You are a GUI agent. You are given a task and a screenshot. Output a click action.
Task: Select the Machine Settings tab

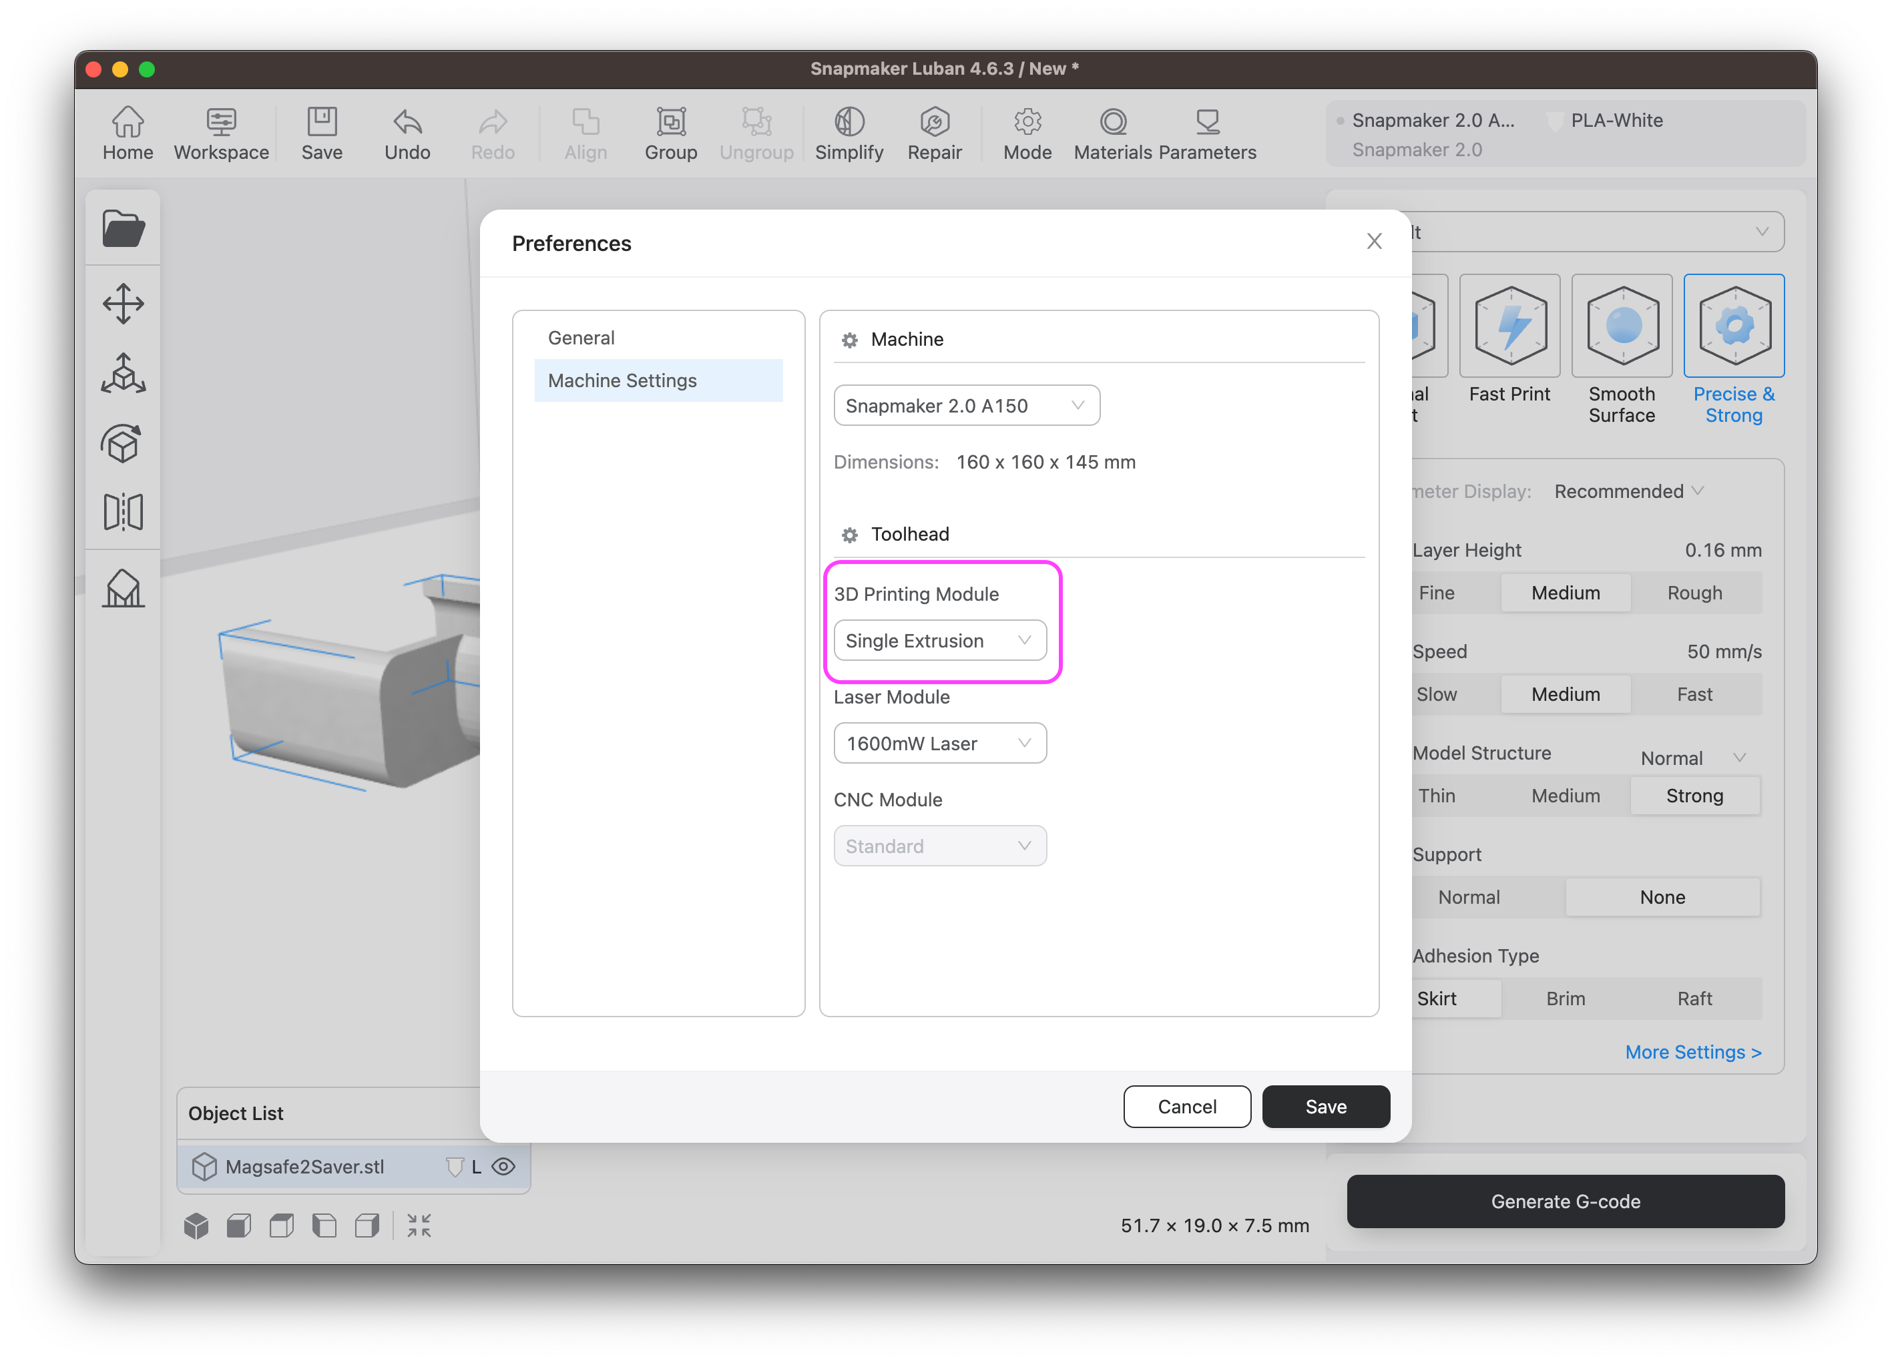coord(622,380)
